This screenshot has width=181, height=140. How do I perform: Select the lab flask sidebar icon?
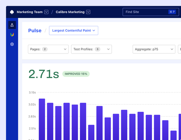(12, 25)
